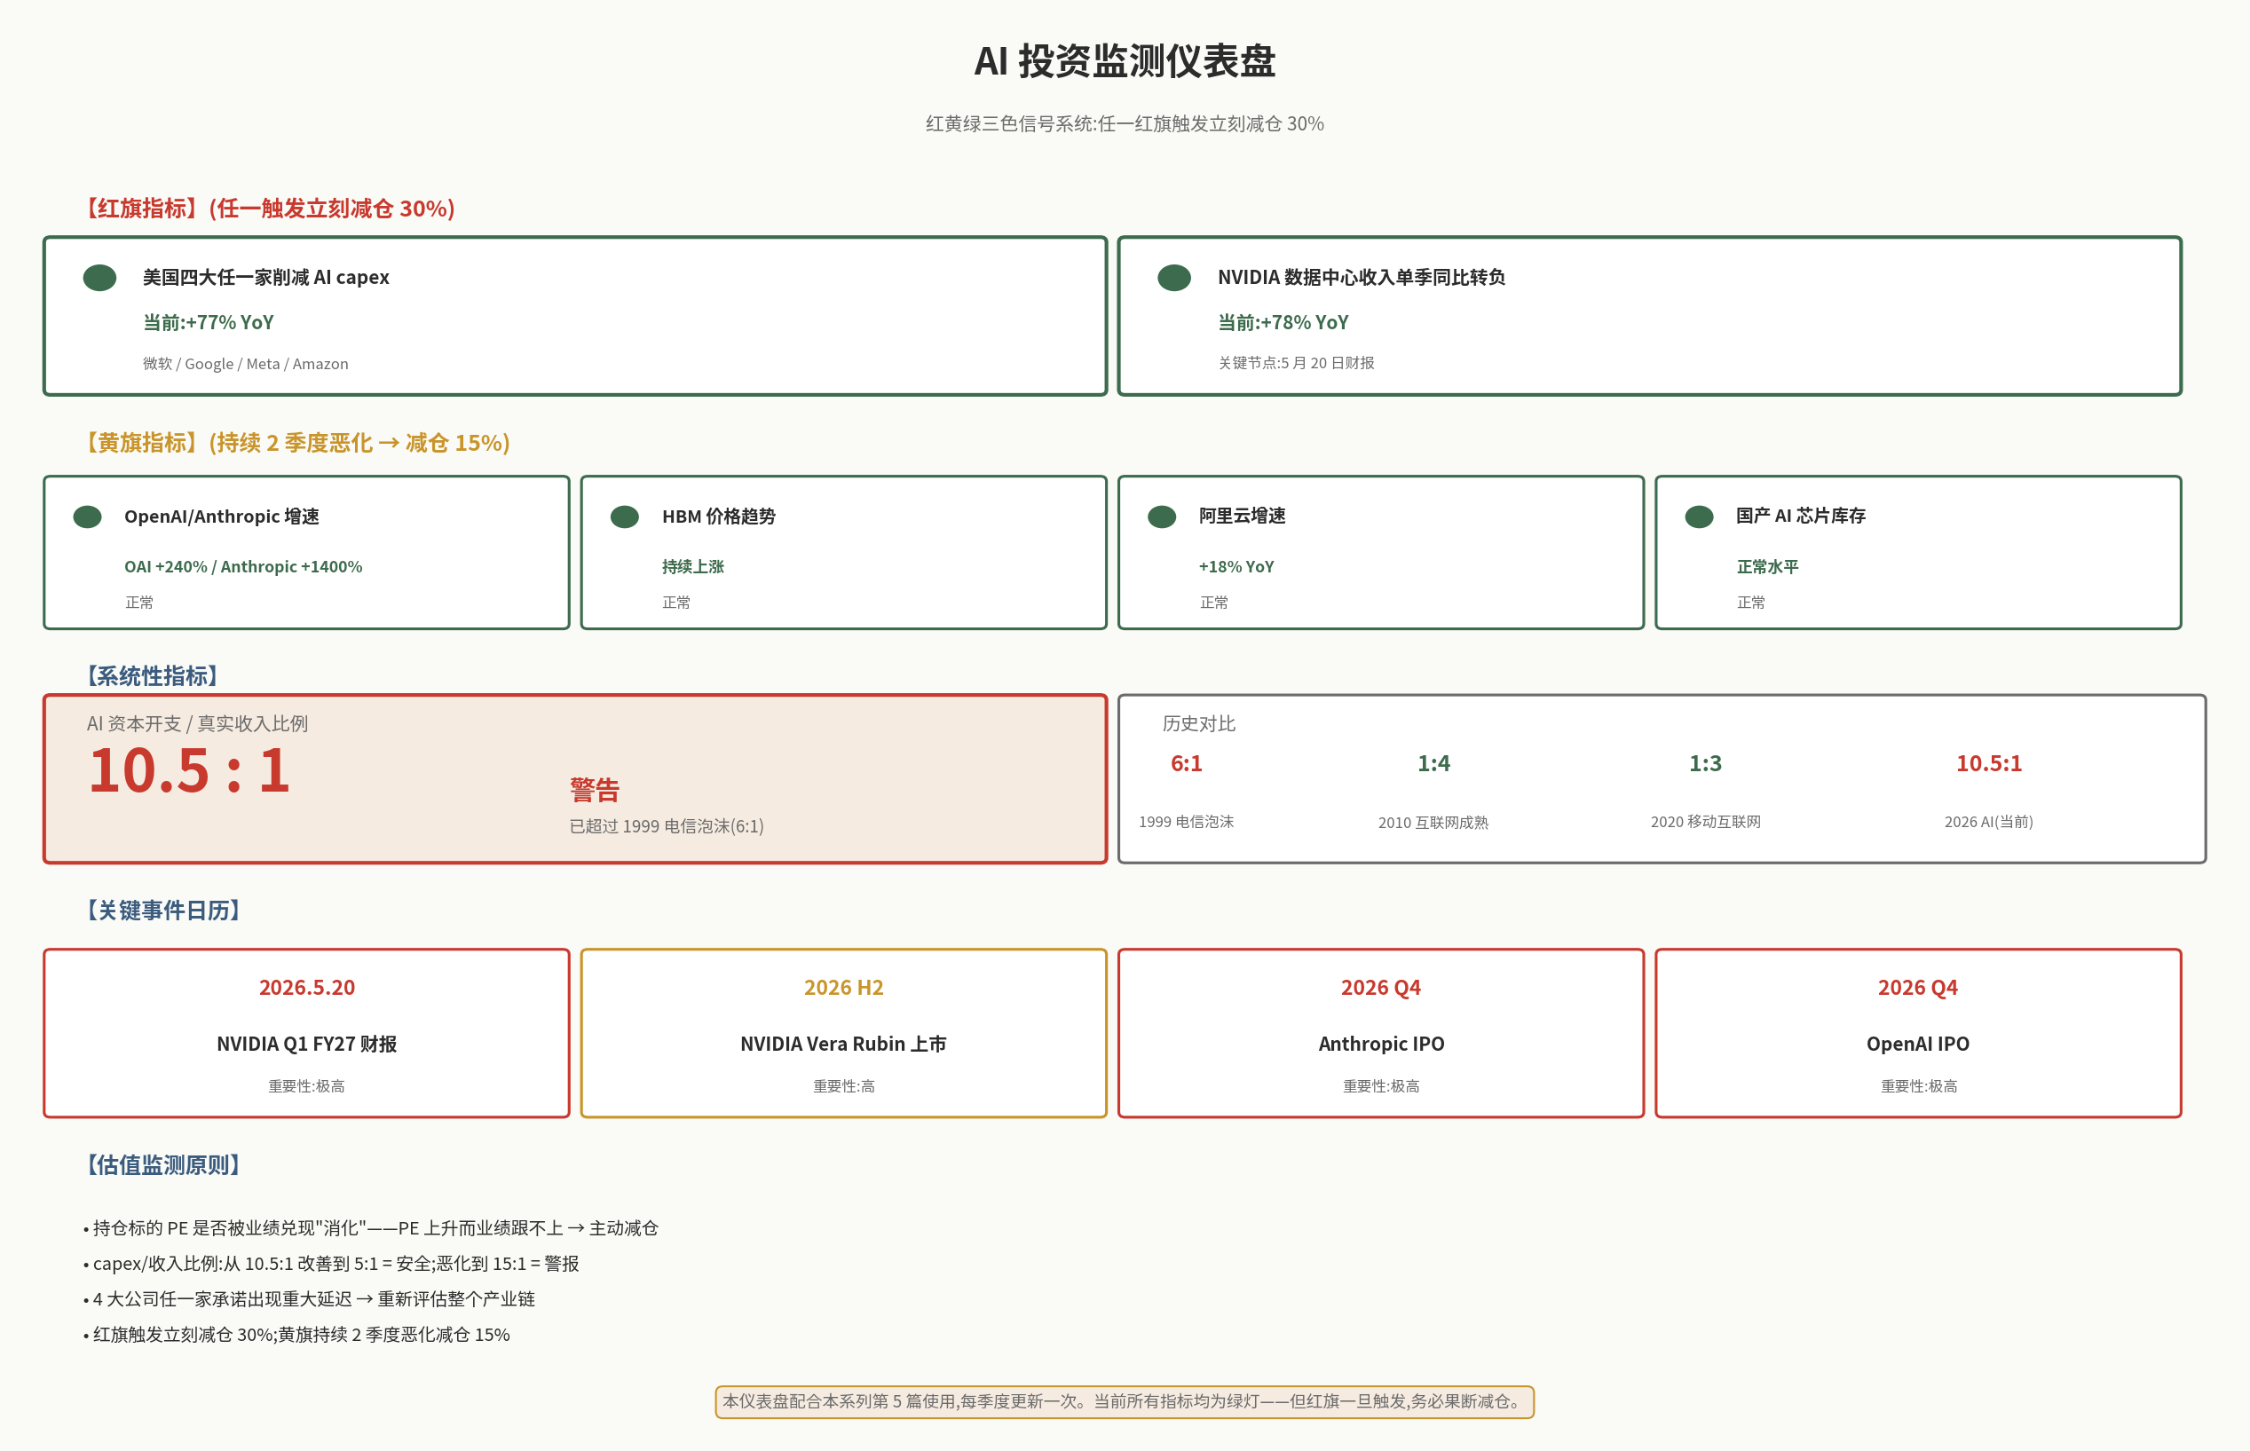Click the 【红旗指标】 section heading
The image size is (2250, 1451).
[x=267, y=209]
